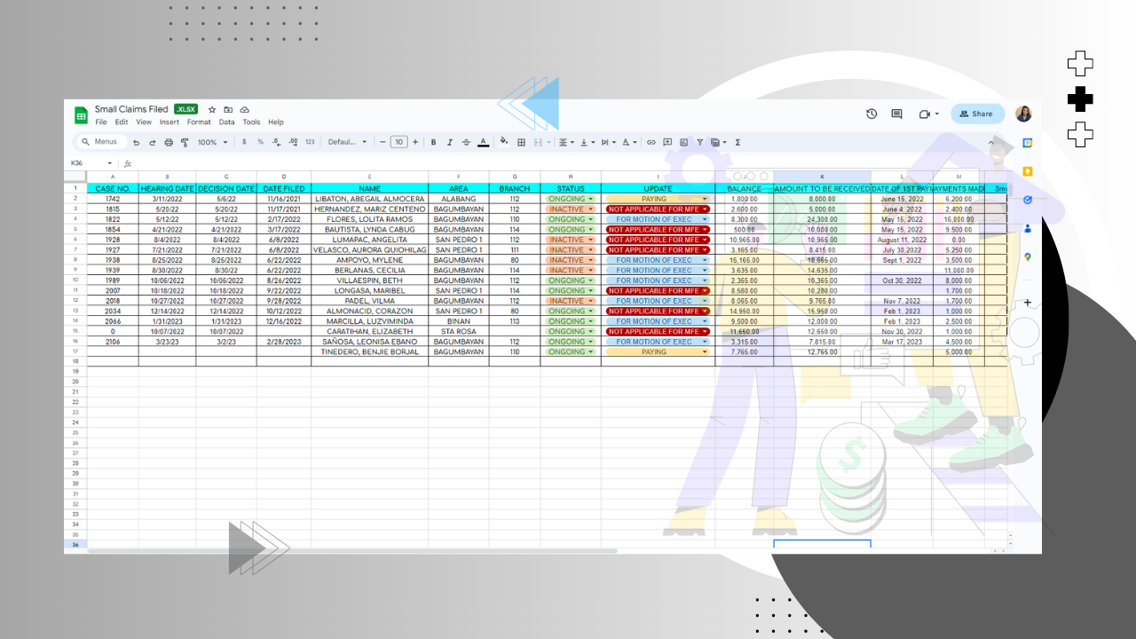Collapse the toolbar with the chevron
The image size is (1136, 639).
(991, 142)
